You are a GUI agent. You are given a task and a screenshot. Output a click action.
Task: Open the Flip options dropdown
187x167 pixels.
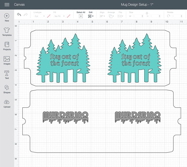(120, 16)
